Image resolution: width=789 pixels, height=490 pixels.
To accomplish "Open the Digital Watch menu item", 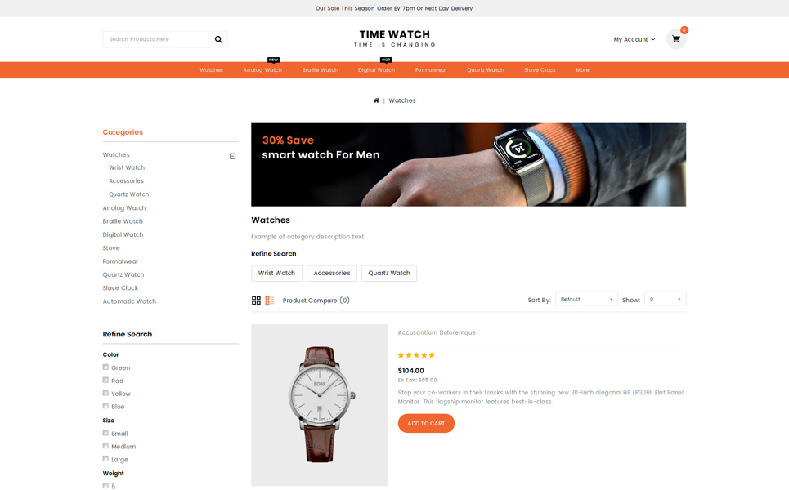I will pos(376,70).
